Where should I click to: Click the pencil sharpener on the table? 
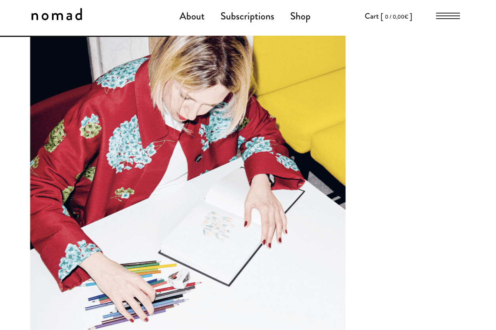click(179, 279)
